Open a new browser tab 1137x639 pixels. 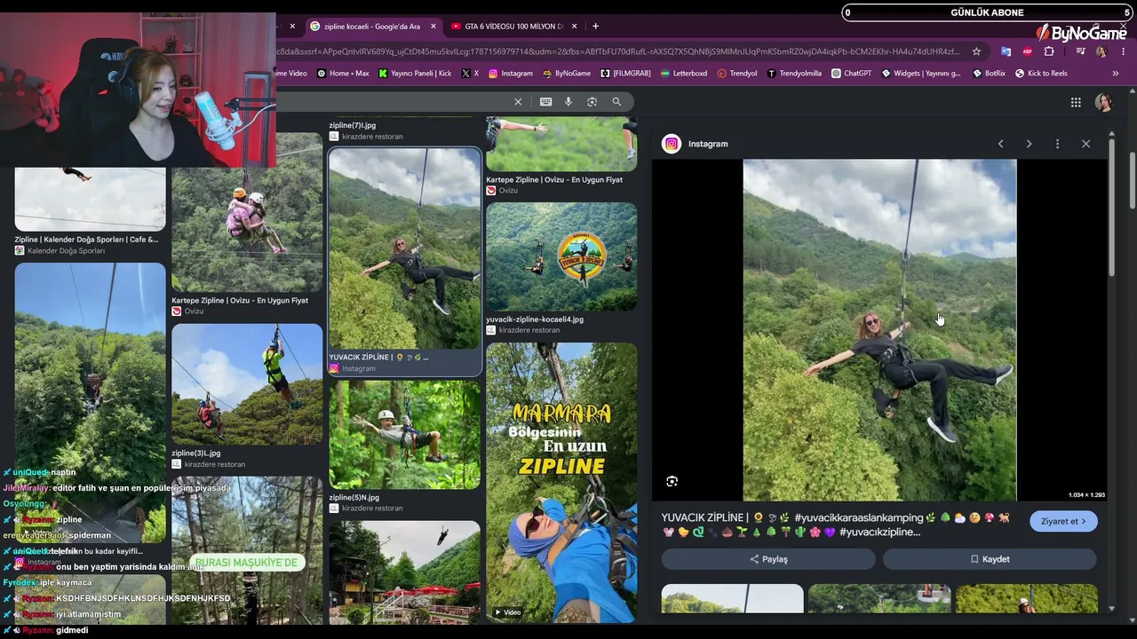[x=595, y=27]
